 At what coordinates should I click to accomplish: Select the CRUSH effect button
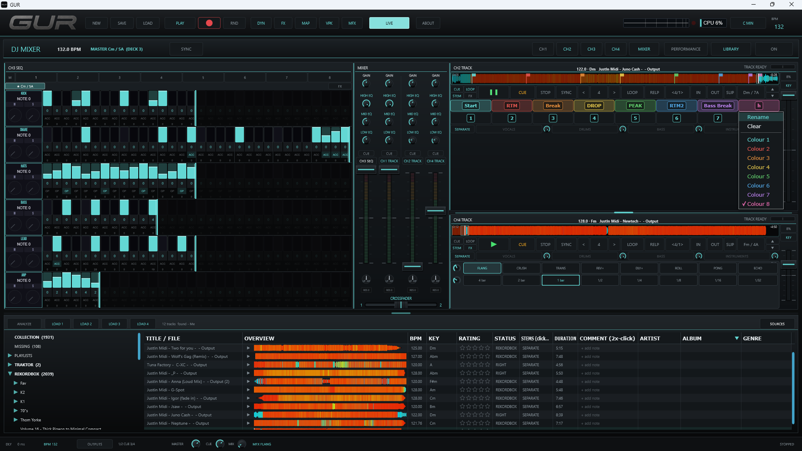pos(521,268)
